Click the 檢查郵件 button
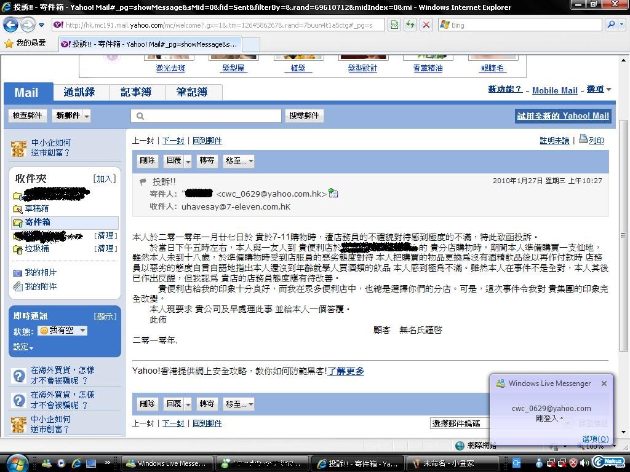 click(x=27, y=116)
